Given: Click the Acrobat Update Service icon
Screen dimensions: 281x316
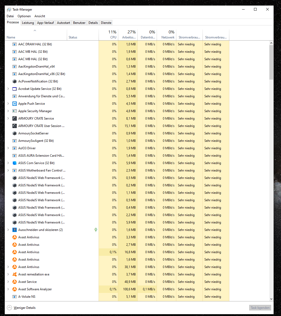Looking at the screenshot, I should [15, 89].
